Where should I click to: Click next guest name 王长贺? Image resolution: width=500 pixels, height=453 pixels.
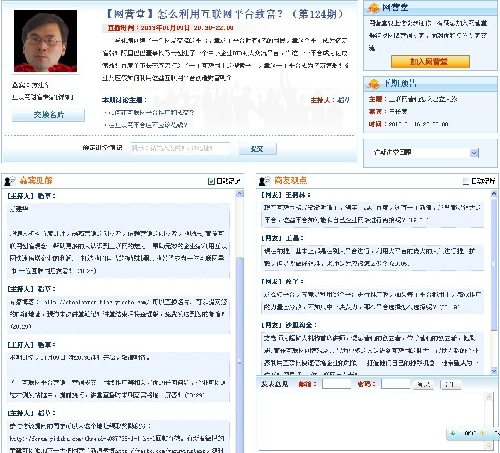point(398,112)
